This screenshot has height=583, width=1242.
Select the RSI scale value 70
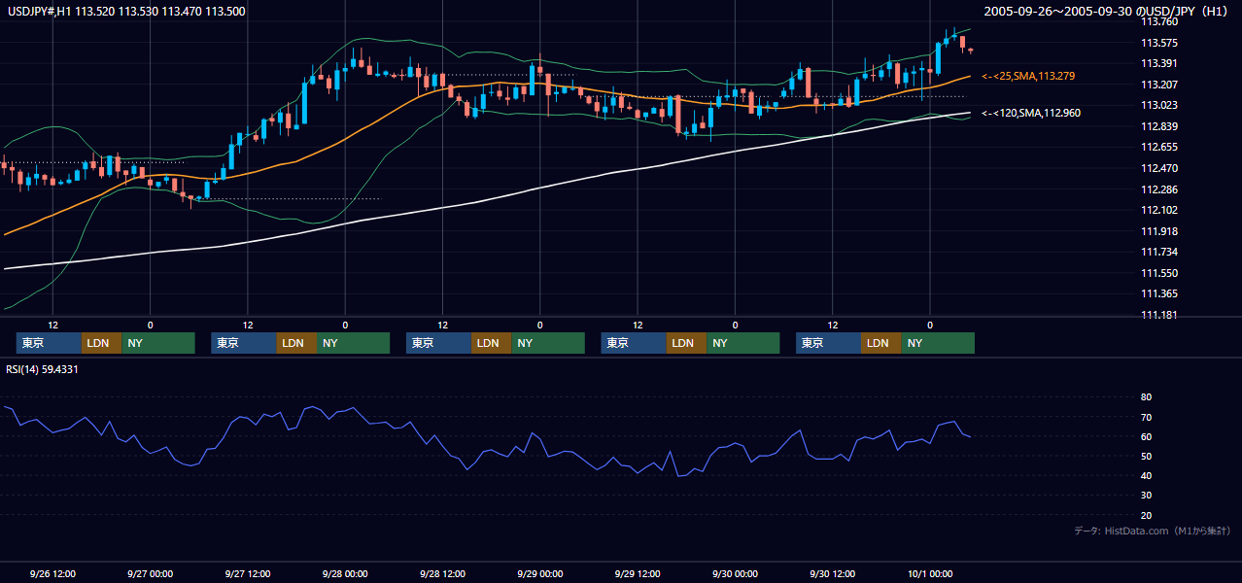click(x=1146, y=417)
